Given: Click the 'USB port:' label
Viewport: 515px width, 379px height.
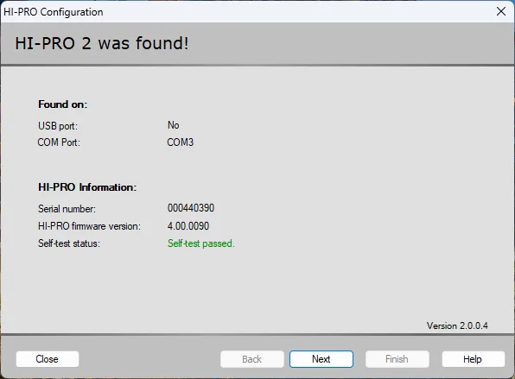Looking at the screenshot, I should click(58, 126).
